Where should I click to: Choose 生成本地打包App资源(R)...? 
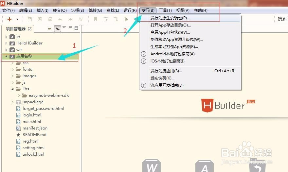tap(190, 47)
